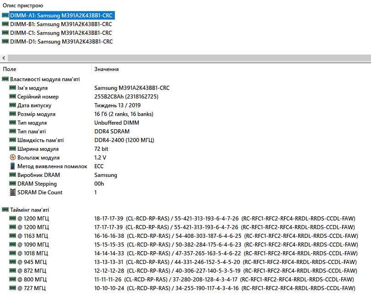Click the icon beside 'Тип модуля'
This screenshot has width=371, height=297.
pyautogui.click(x=12, y=123)
